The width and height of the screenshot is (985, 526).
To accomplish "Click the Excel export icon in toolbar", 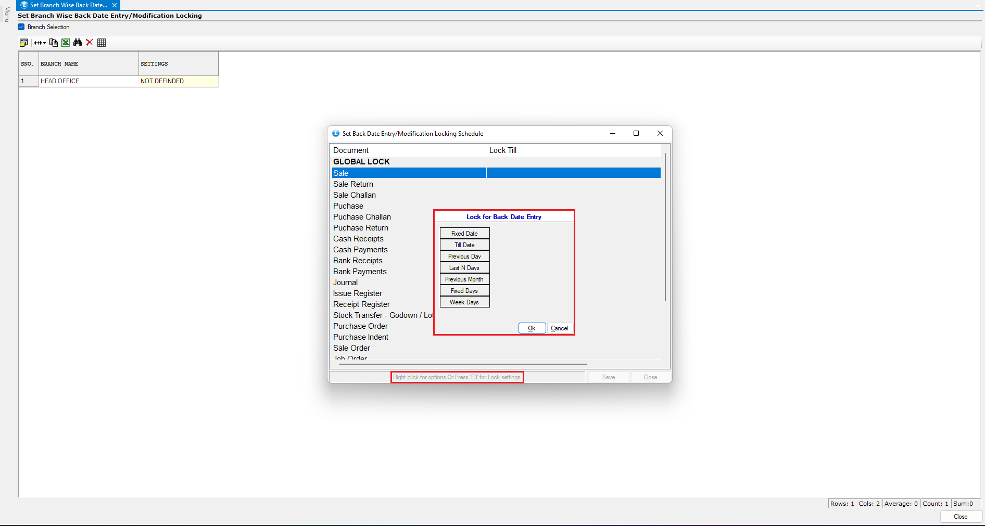I will pyautogui.click(x=66, y=43).
